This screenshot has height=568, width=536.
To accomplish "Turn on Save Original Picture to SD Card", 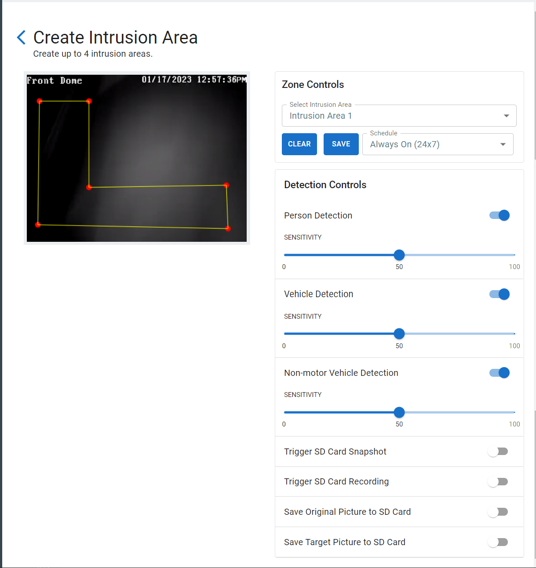I will pyautogui.click(x=498, y=512).
